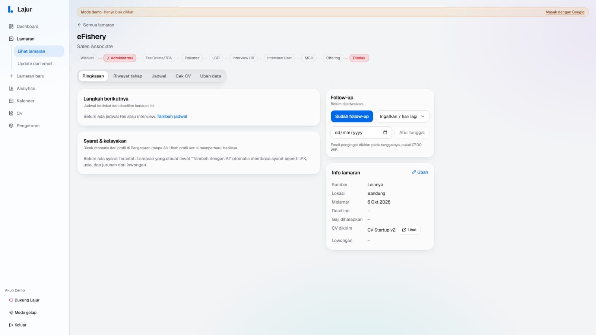Select the Tes Online/TPA stage
This screenshot has height=335, width=596.
click(x=159, y=58)
